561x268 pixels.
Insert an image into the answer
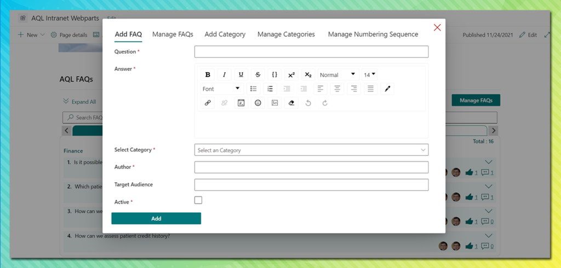pos(274,103)
